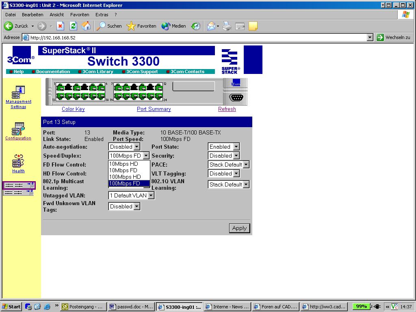Screen dimensions: 416x312
Task: Open the Color Key link
Action: (x=73, y=109)
